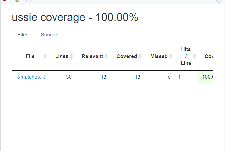
Task: Switch to the Files tab
Action: pyautogui.click(x=23, y=35)
